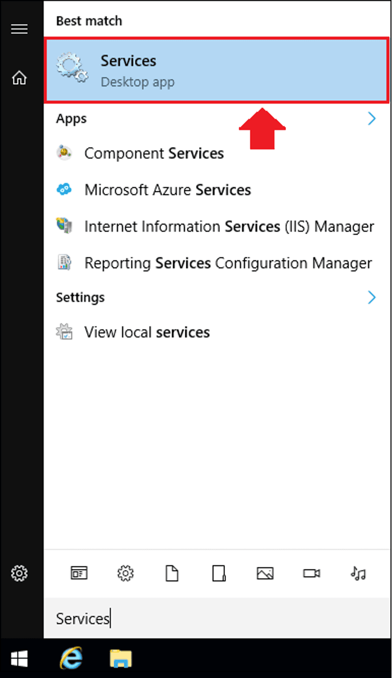Filter search results by videos

tap(311, 574)
